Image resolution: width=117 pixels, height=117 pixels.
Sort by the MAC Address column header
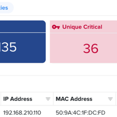tap(74, 99)
